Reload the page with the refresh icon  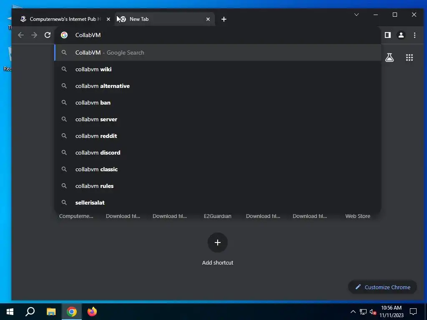pyautogui.click(x=48, y=35)
